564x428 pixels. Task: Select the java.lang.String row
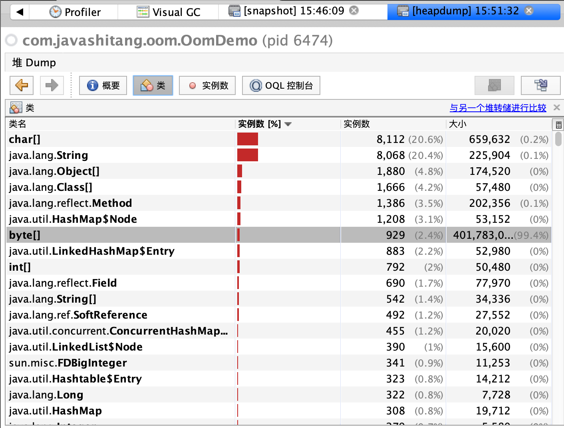(x=279, y=155)
